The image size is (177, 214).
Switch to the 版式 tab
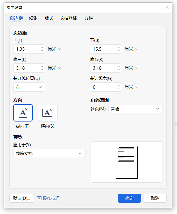pyautogui.click(x=49, y=18)
